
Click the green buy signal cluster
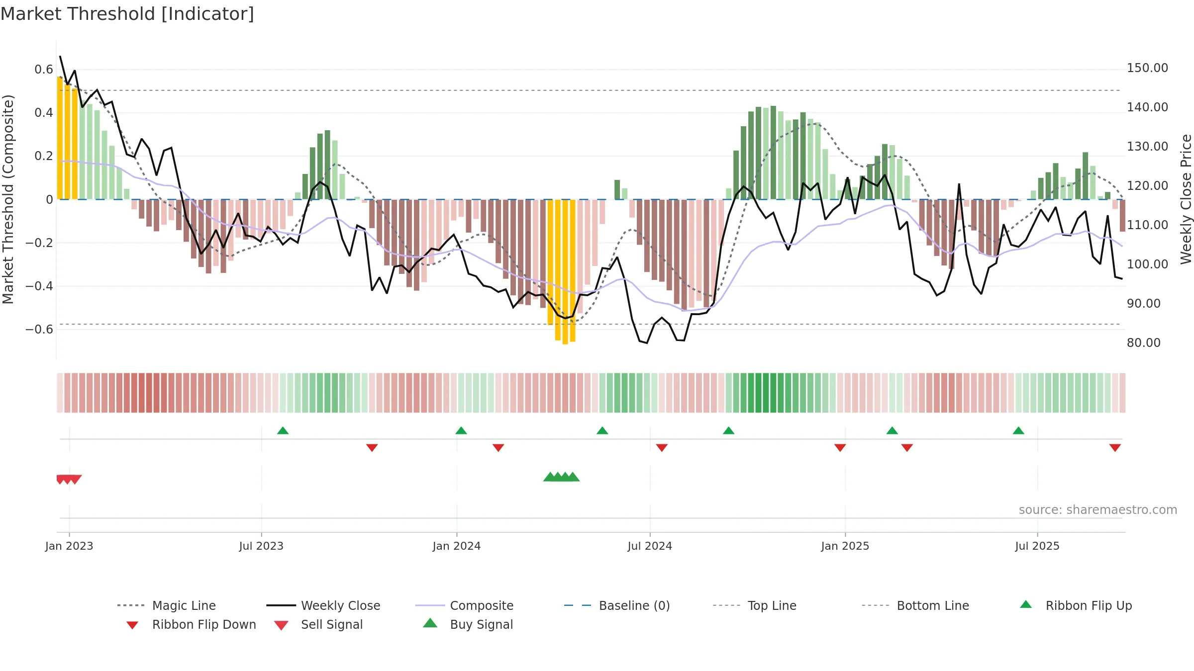pos(562,477)
